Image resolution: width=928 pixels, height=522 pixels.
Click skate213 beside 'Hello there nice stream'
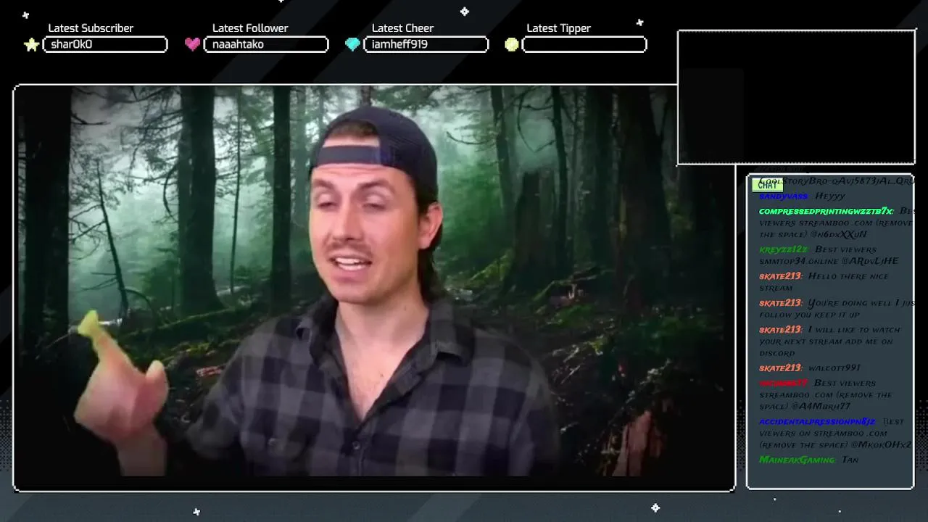click(780, 276)
